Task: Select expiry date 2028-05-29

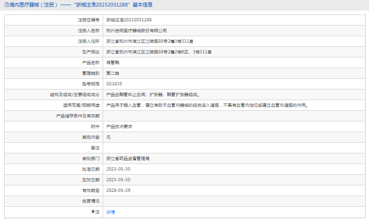Action: pyautogui.click(x=119, y=190)
